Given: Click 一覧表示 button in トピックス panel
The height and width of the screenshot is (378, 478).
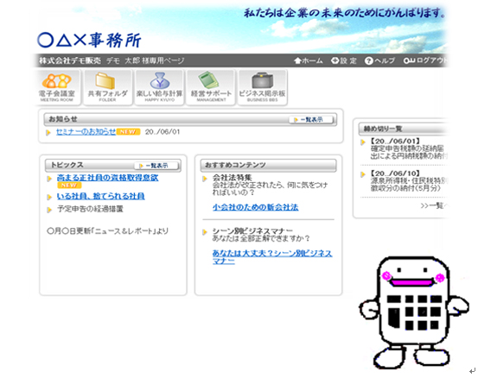Looking at the screenshot, I should point(156,166).
